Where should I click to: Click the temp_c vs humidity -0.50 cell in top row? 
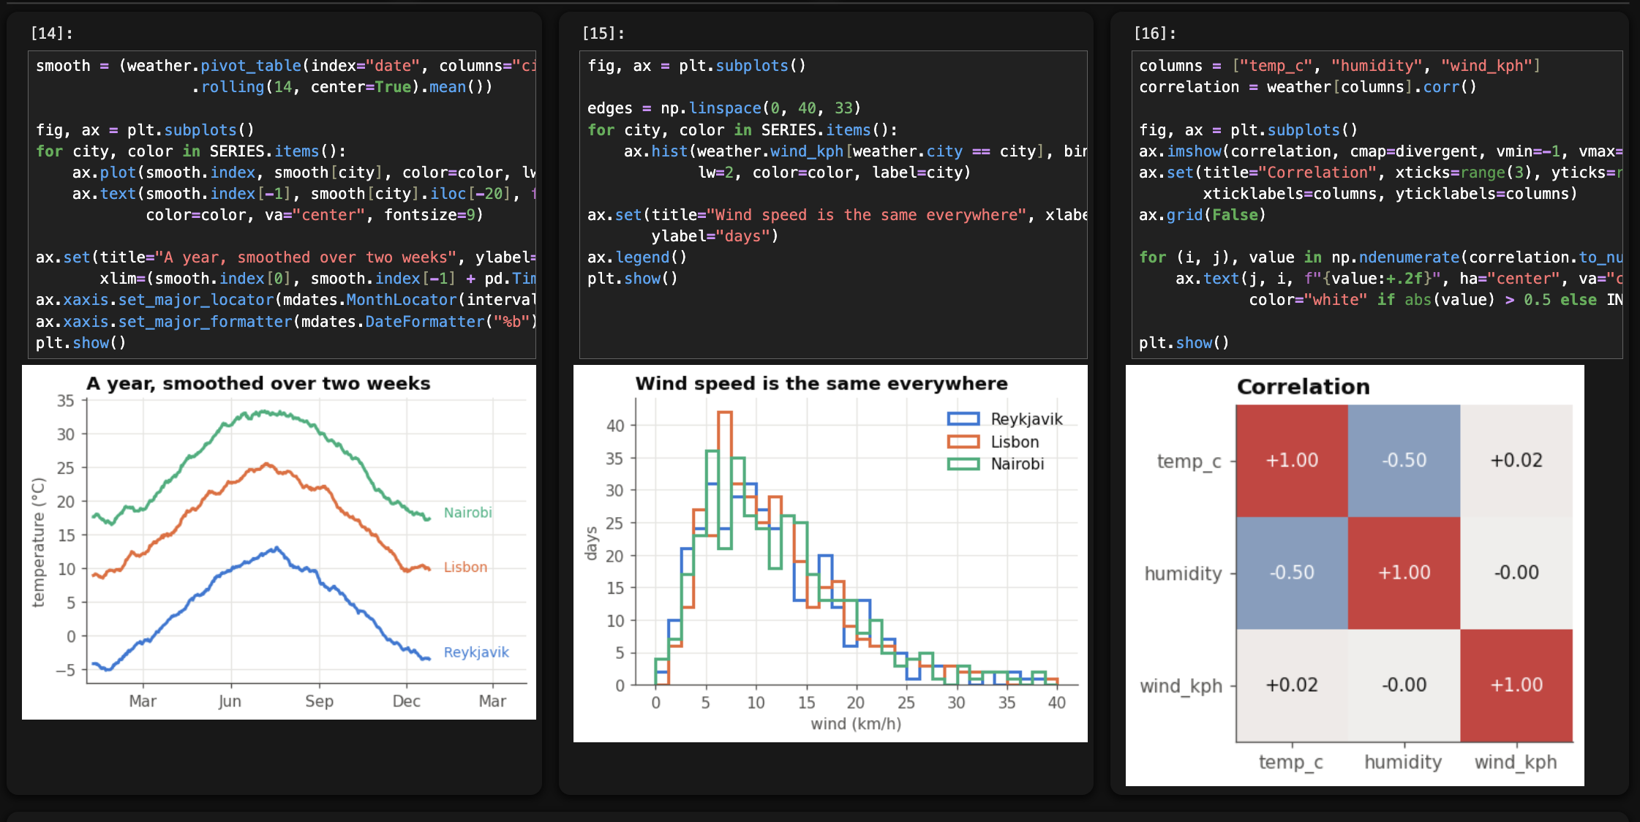[x=1404, y=461]
